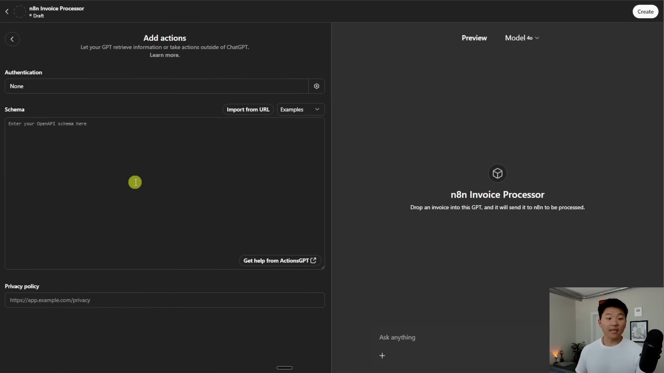Click the Authentication None field
This screenshot has width=664, height=373.
(x=157, y=86)
